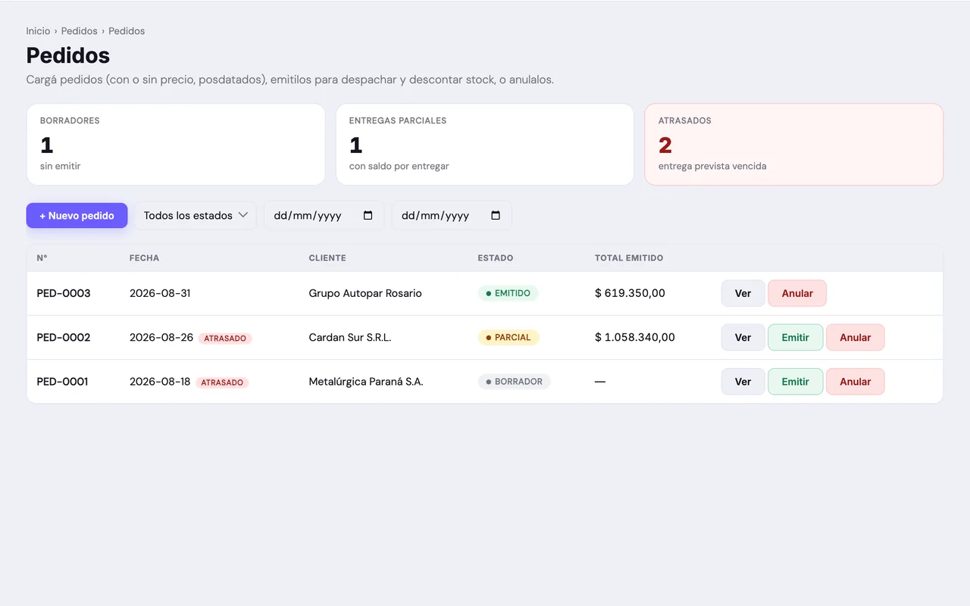Screen dimensions: 970x606
Task: Select the Atrasados summary card
Action: pos(793,144)
